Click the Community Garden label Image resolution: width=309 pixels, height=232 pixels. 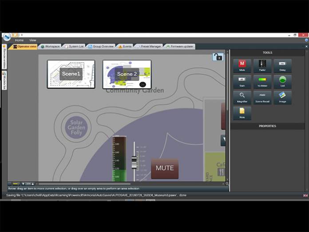point(135,91)
